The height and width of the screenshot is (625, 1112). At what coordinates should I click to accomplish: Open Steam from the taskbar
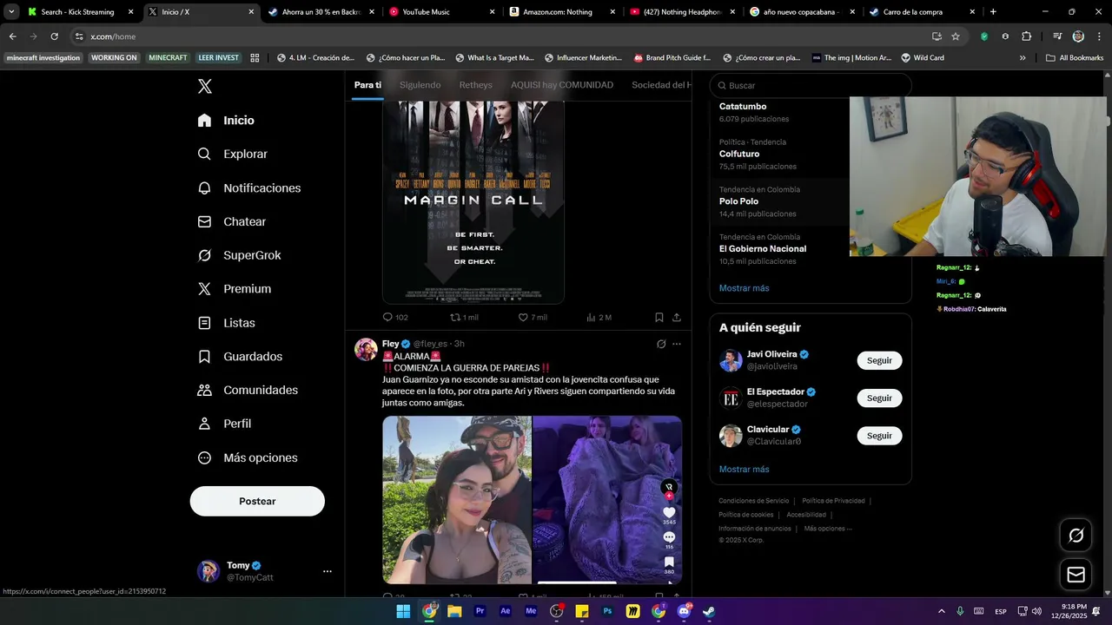[709, 611]
